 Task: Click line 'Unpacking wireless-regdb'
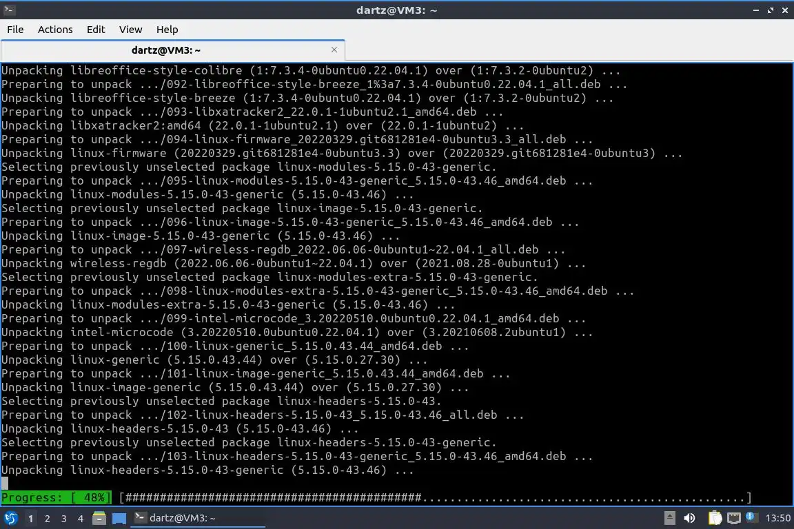(x=294, y=263)
